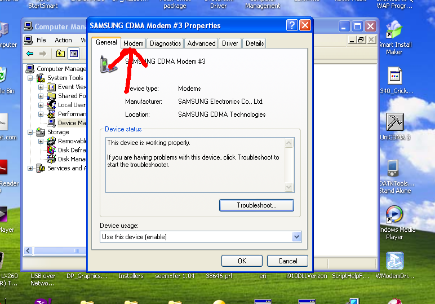Restore the inner MMC console window
Viewport: 435px width, 304px height.
point(361,40)
